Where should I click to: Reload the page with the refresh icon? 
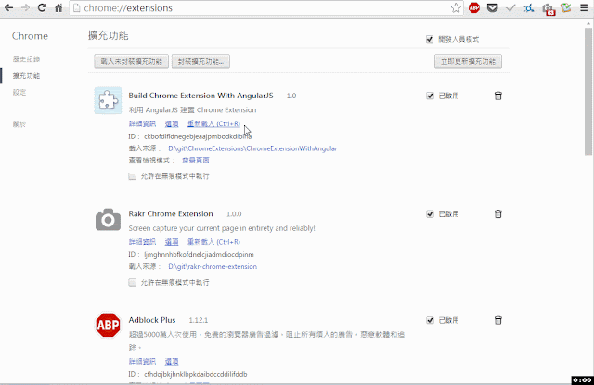(42, 7)
